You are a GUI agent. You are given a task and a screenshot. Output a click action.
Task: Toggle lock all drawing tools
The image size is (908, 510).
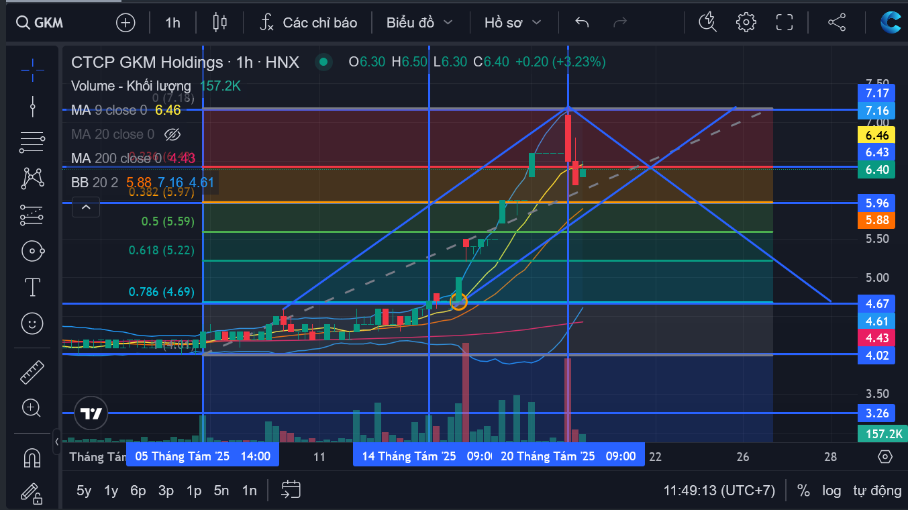click(32, 494)
